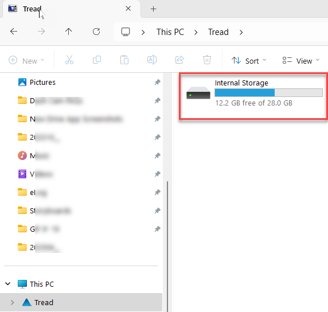328x312 pixels.
Task: Click the Back navigation arrow
Action: [x=14, y=32]
